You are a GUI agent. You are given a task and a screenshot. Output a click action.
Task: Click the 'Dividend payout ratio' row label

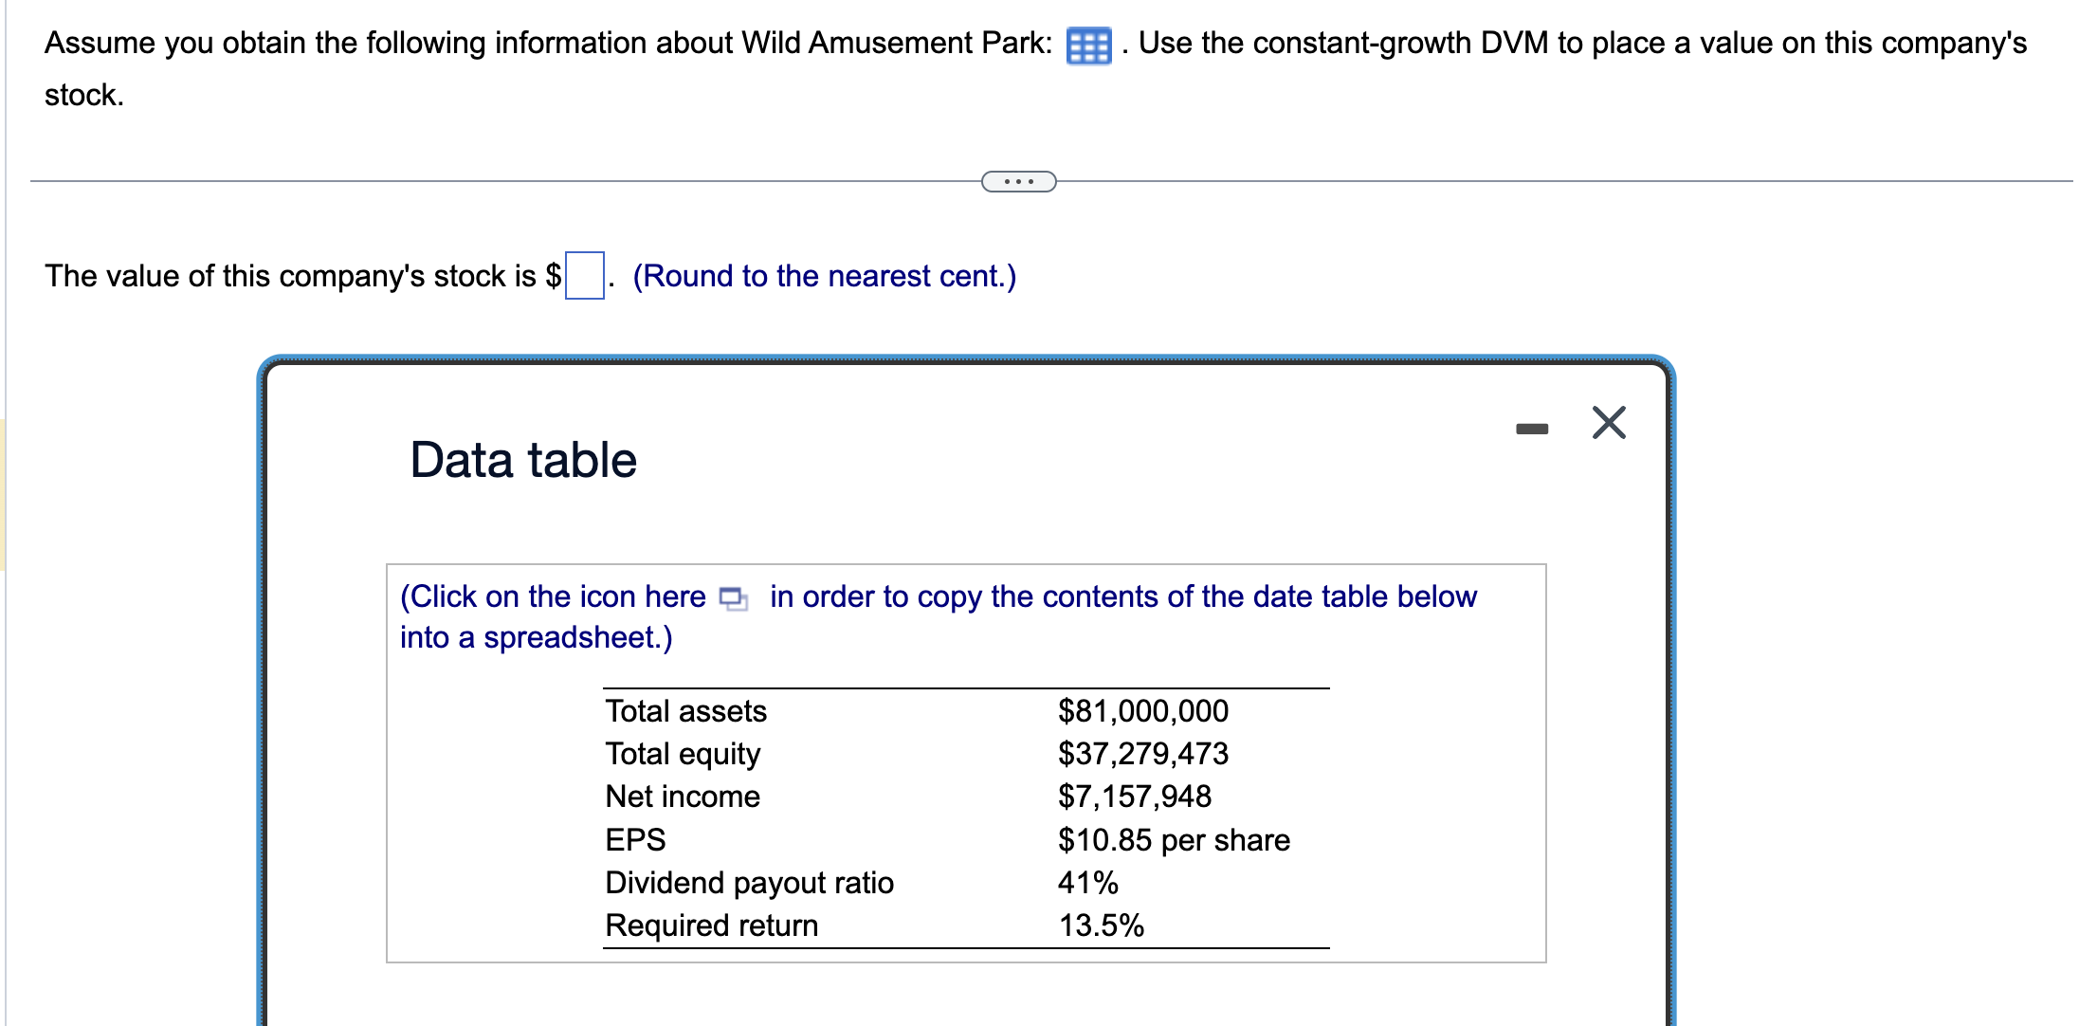pyautogui.click(x=749, y=883)
